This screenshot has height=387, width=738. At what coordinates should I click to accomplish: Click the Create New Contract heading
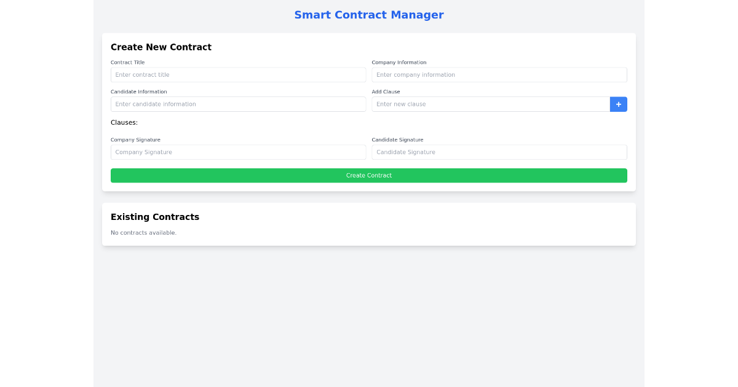(x=161, y=47)
